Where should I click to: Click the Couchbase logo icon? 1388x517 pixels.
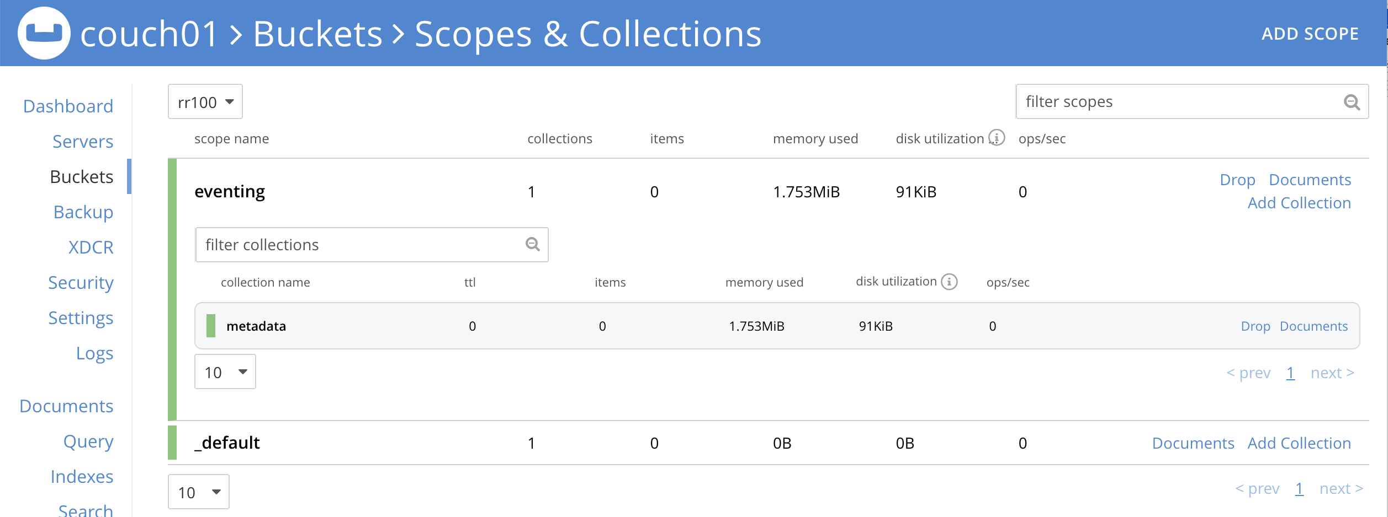[44, 33]
